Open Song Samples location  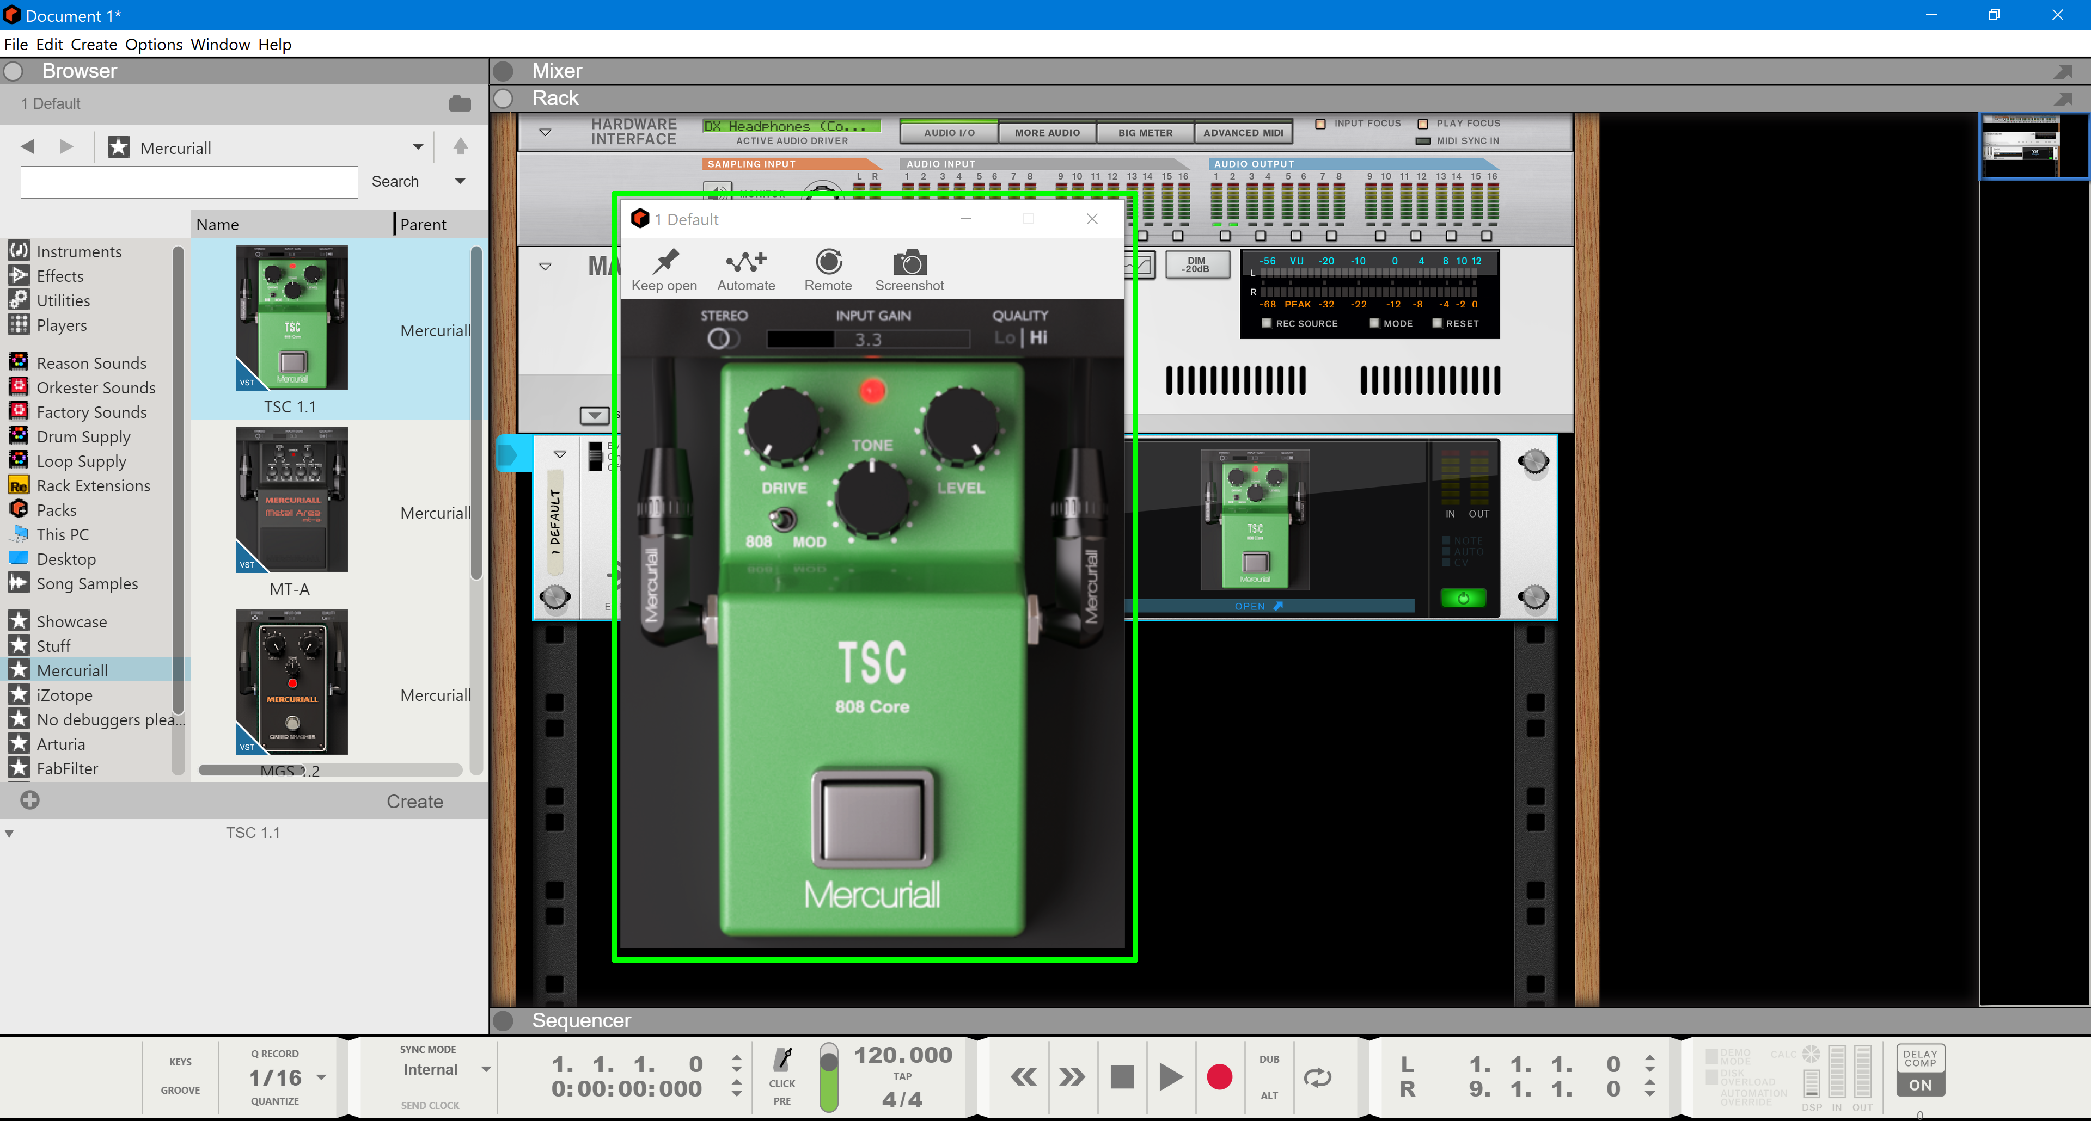pos(87,583)
